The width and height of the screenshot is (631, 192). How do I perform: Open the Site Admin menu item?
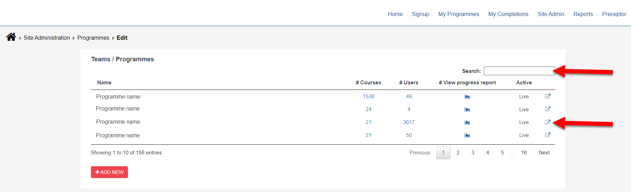[x=551, y=14]
